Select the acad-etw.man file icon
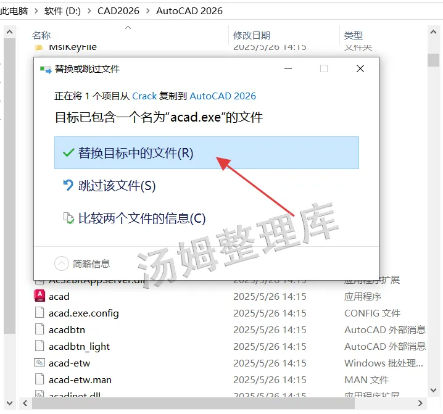Viewport: 443px width, 414px height. (x=39, y=379)
